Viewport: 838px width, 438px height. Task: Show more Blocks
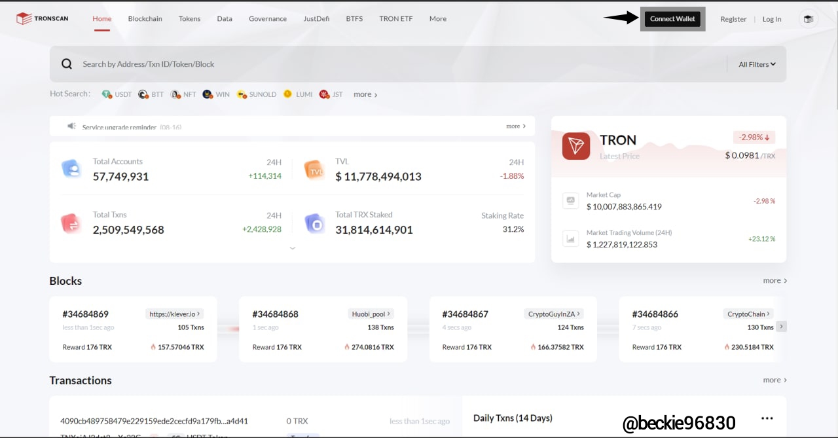pyautogui.click(x=774, y=280)
